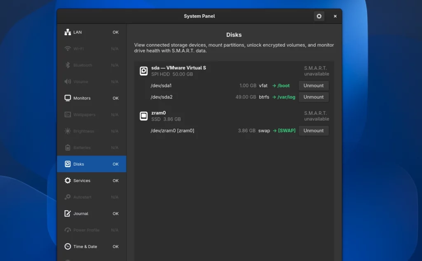This screenshot has height=261, width=422.
Task: Click the [SWAP] mount point label
Action: (x=284, y=130)
